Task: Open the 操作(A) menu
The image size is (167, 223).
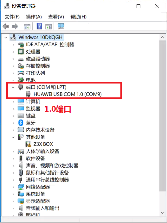Action: [34, 17]
